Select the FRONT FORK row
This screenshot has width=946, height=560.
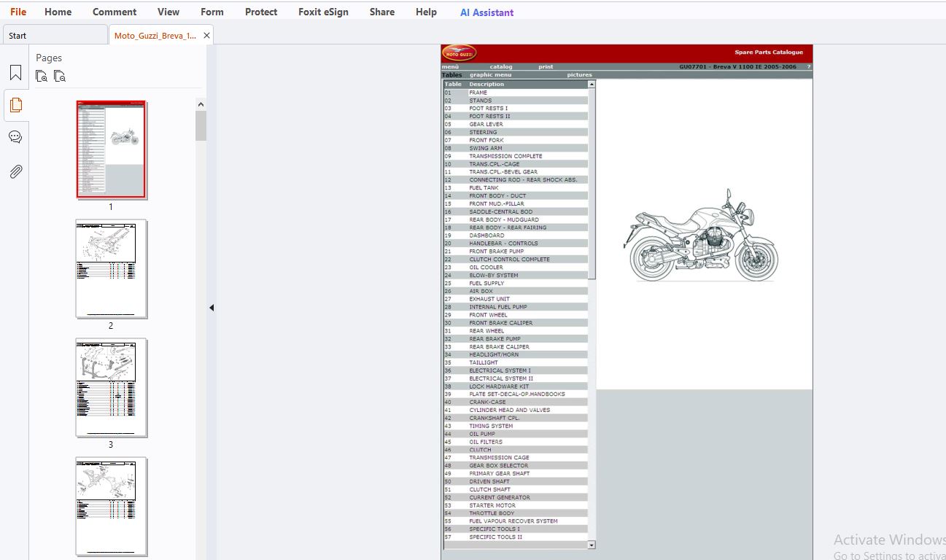tap(515, 140)
